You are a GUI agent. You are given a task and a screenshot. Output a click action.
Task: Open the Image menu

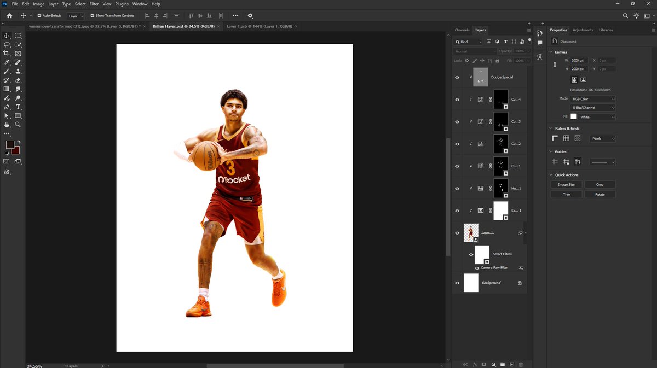click(x=39, y=4)
